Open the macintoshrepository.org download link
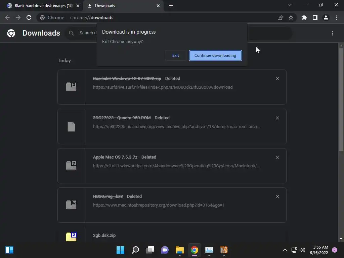The image size is (344, 258). click(159, 205)
